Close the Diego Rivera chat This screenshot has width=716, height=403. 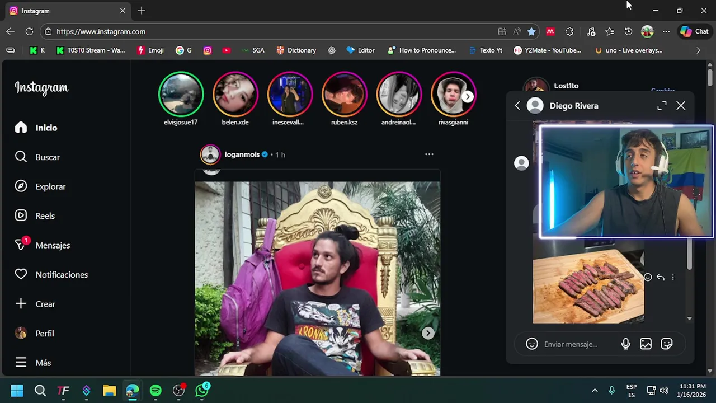point(681,106)
